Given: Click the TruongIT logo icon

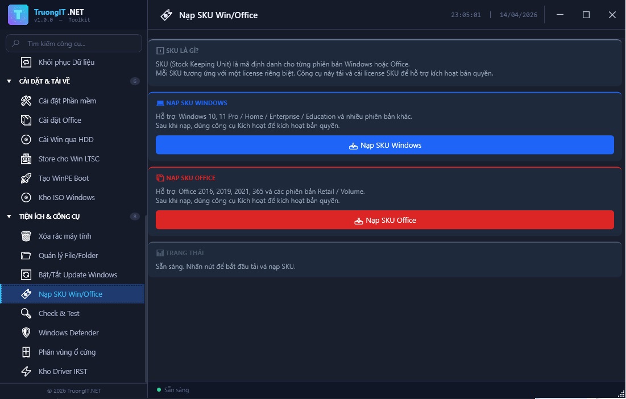Looking at the screenshot, I should coord(18,15).
